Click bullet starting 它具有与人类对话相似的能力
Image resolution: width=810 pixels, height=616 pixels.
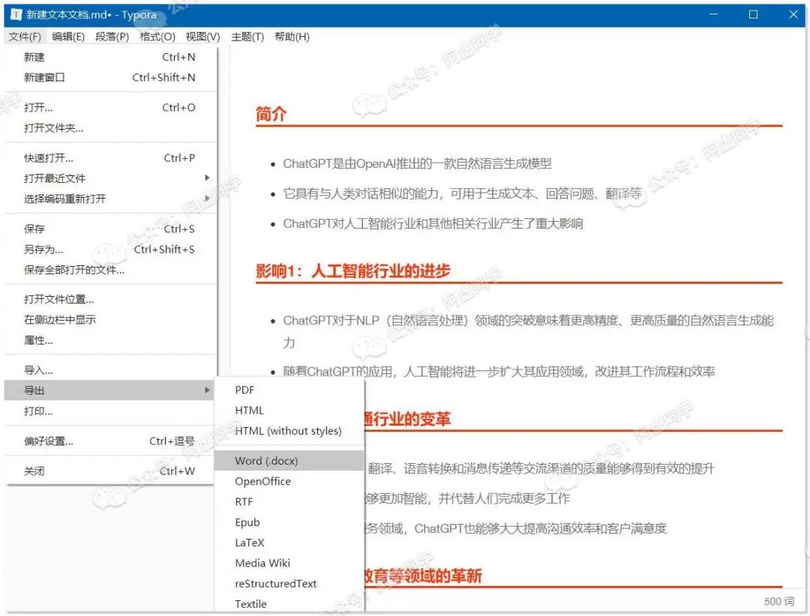coord(462,193)
